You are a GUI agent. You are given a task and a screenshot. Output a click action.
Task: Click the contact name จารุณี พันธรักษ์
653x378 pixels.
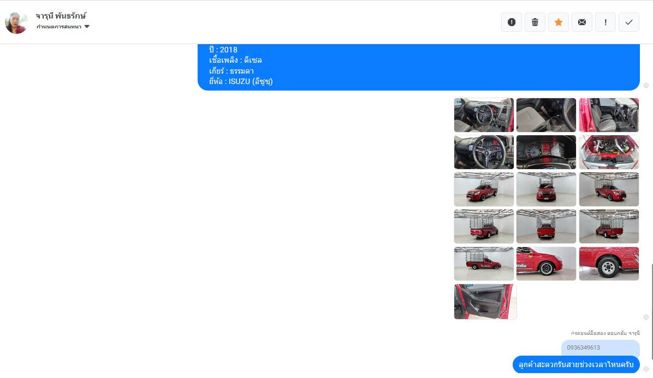(x=61, y=16)
